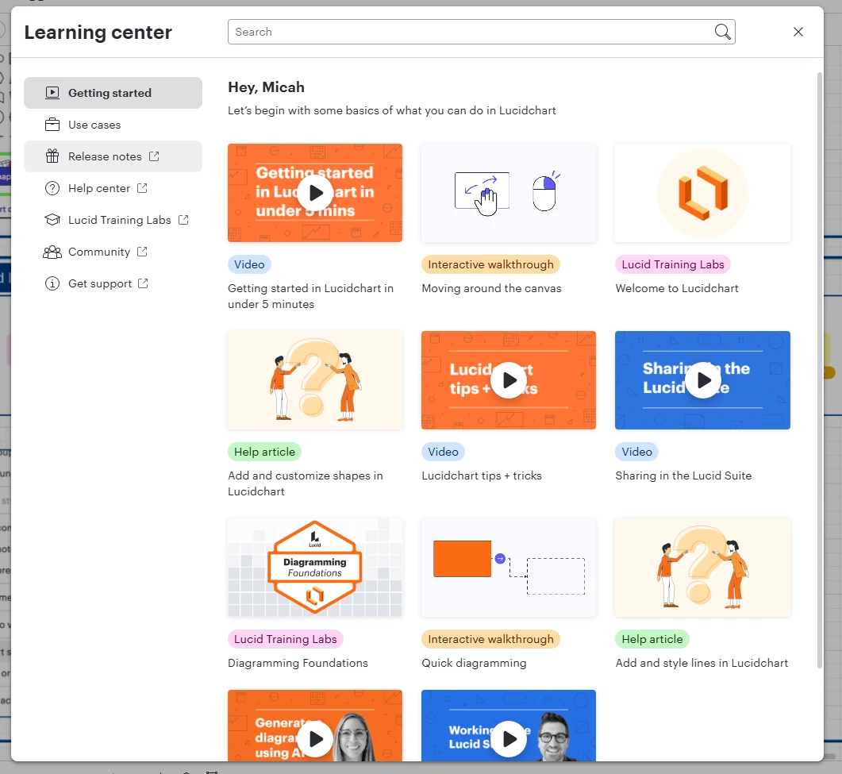Open Release notes link
Screen dimensions: 842x774
click(113, 156)
